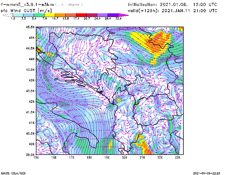Select the green 5.4–7.9 legend swatch
Image resolution: width=226 pixels, height=175 pixels.
[x=39, y=15]
